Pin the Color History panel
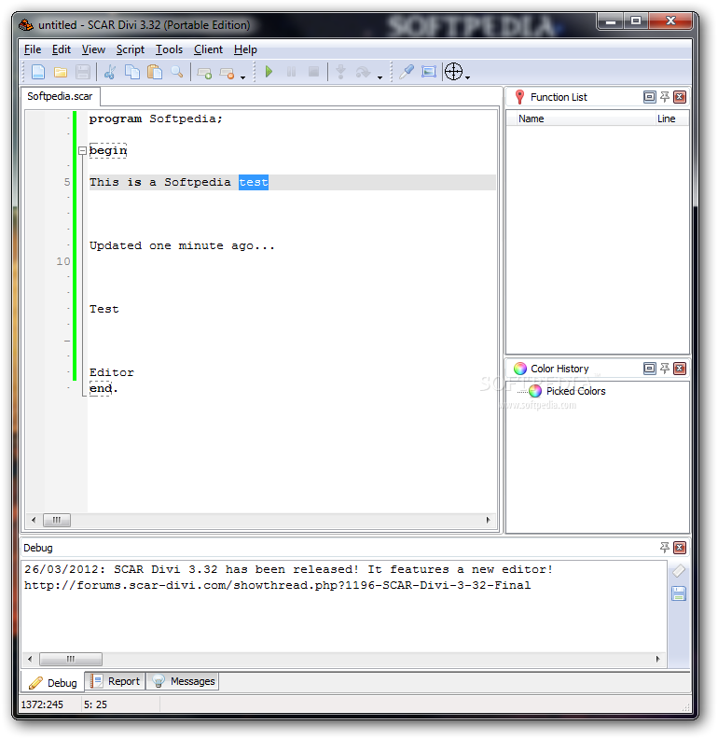 coord(665,369)
